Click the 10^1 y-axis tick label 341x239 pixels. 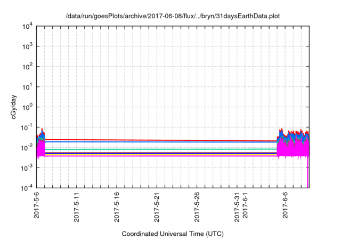tap(28, 87)
